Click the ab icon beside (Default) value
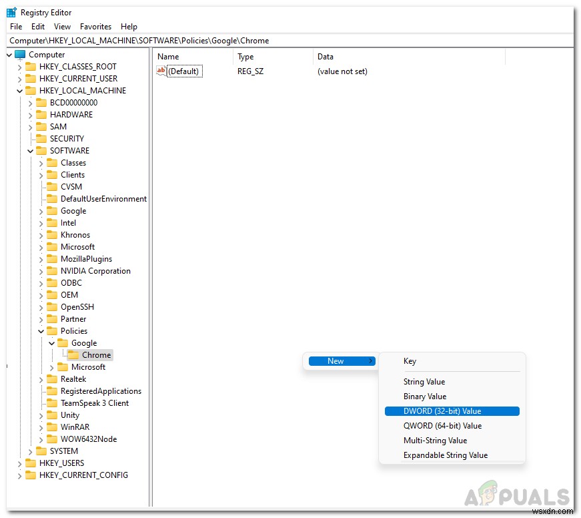Image resolution: width=581 pixels, height=518 pixels. pos(161,71)
